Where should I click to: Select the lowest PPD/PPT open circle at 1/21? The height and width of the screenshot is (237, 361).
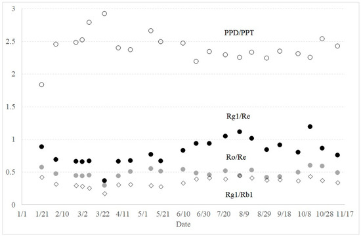click(41, 84)
